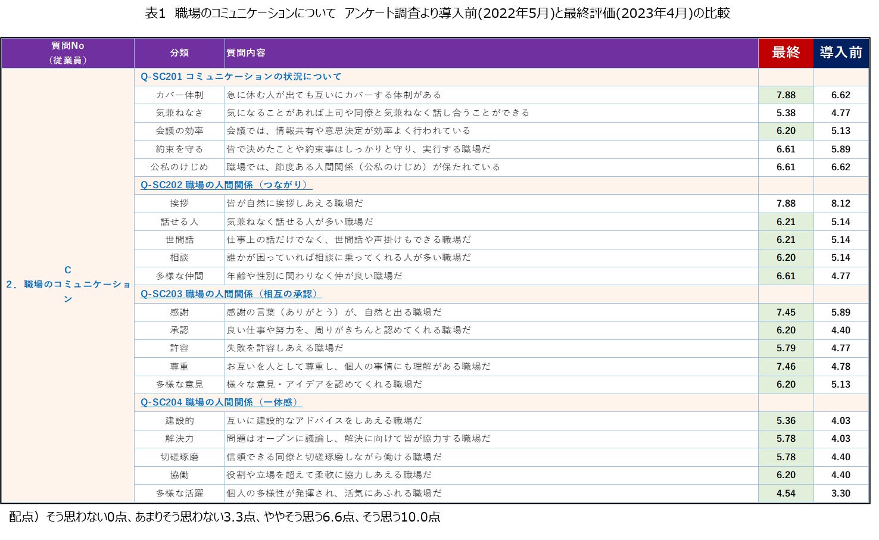Select the 多様な仲間 category cell
The image size is (879, 540).
tap(179, 276)
